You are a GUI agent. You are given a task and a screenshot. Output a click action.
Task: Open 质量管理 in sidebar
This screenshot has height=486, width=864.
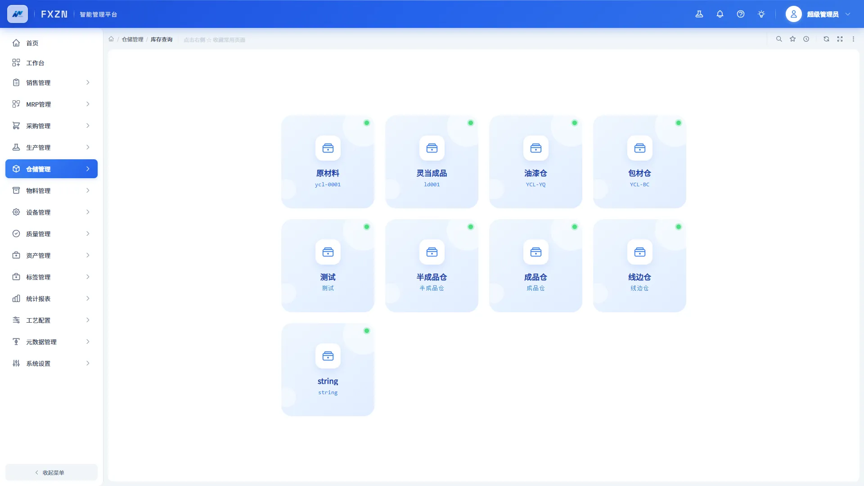(51, 234)
